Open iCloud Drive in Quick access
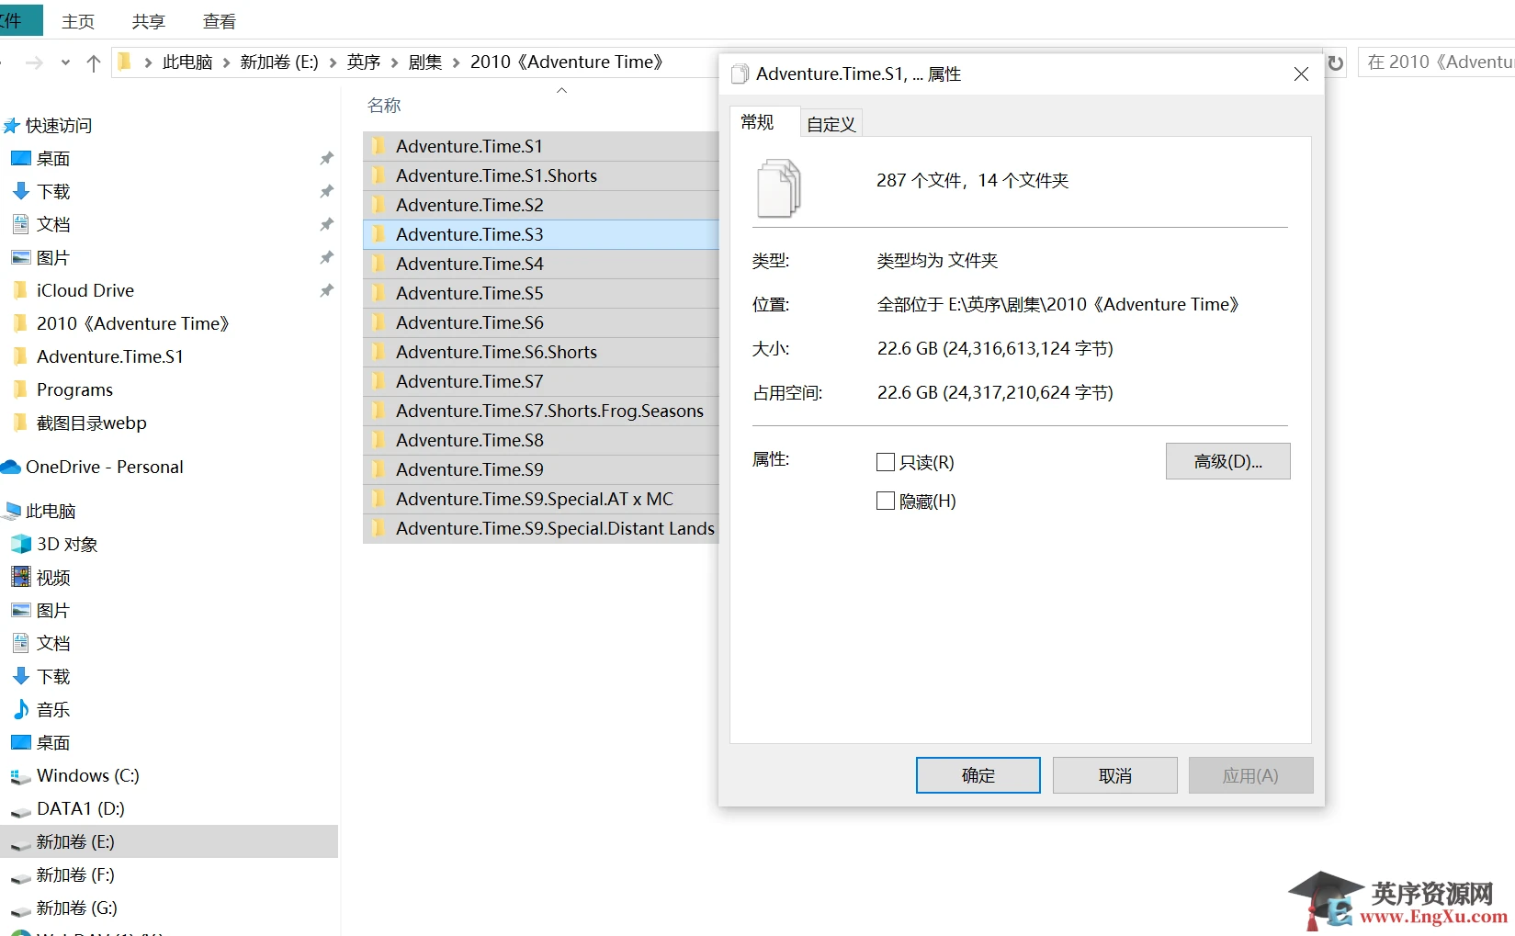Viewport: 1515px width, 936px height. [85, 290]
